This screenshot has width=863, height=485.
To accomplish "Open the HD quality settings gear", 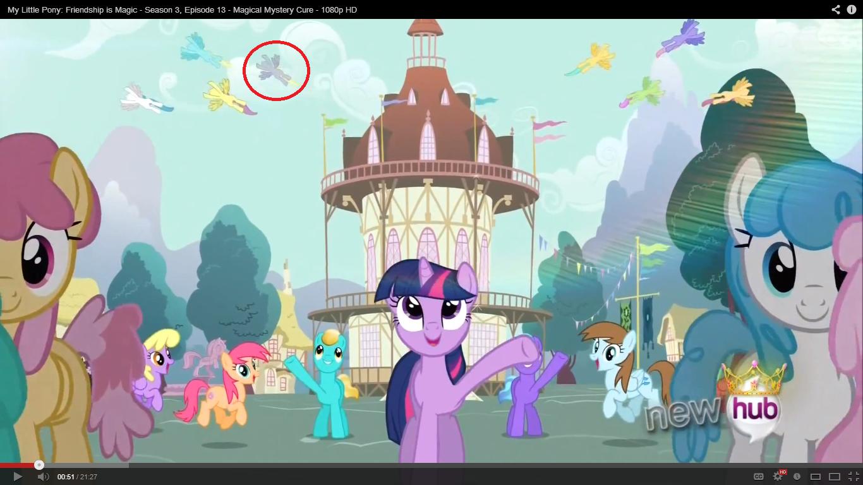I will tap(779, 476).
